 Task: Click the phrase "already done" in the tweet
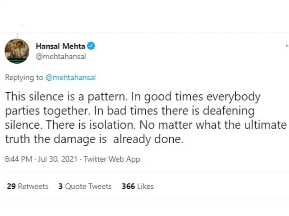click(147, 139)
